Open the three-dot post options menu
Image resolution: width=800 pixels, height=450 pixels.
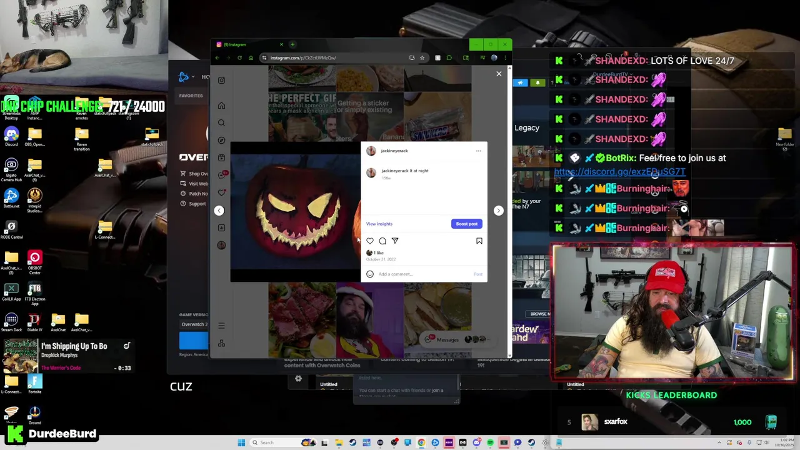click(x=479, y=151)
